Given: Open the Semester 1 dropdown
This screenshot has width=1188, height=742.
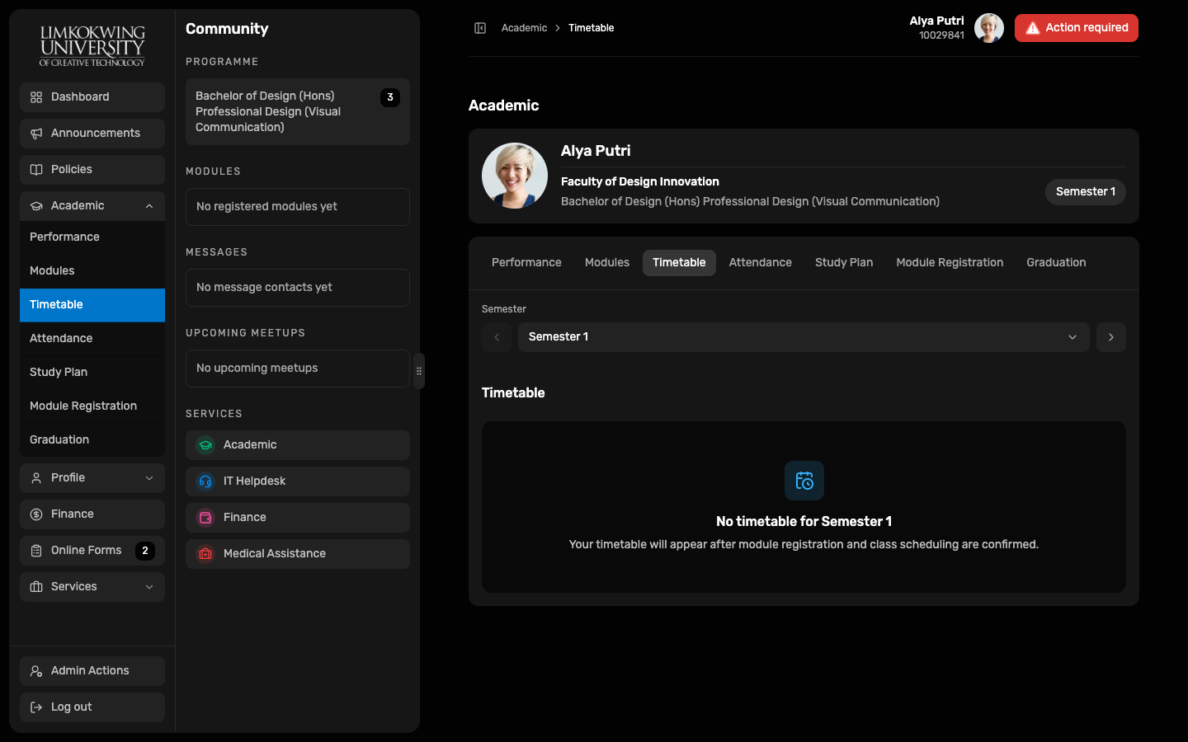Looking at the screenshot, I should (804, 337).
